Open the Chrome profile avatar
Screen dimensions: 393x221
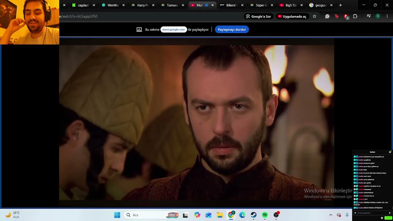[378, 16]
